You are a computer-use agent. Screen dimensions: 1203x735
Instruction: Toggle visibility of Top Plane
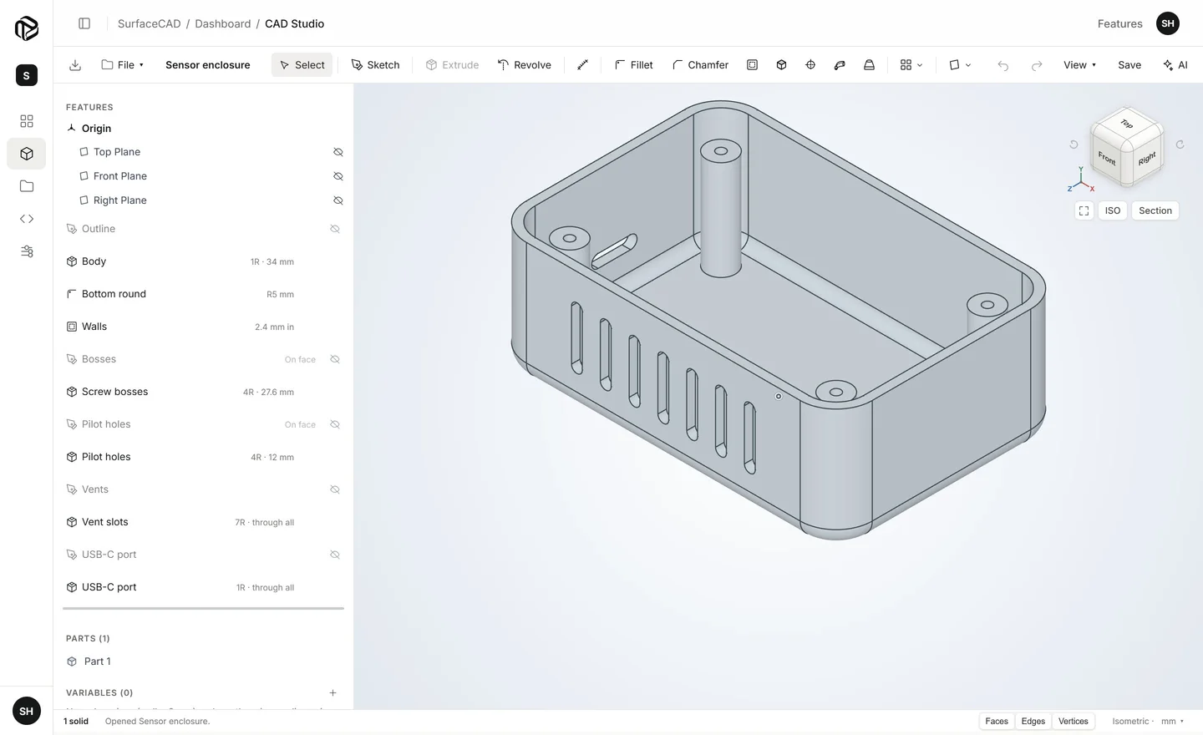coord(338,152)
